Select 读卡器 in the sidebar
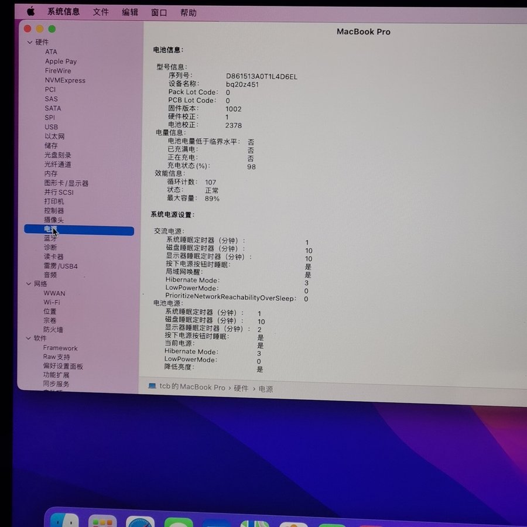527x527 pixels. (53, 257)
